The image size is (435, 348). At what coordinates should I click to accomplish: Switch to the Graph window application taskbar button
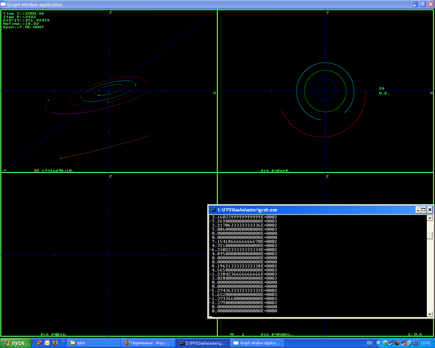[x=257, y=343]
